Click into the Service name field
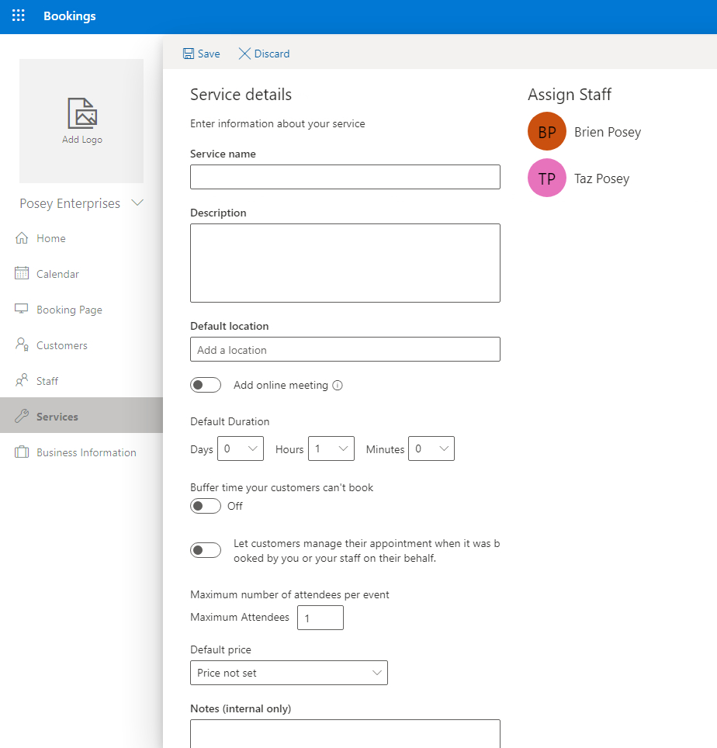The width and height of the screenshot is (717, 748). [x=345, y=177]
